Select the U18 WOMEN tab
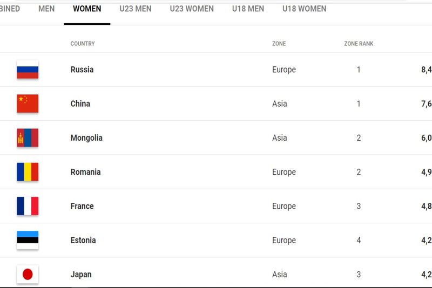 coord(304,9)
